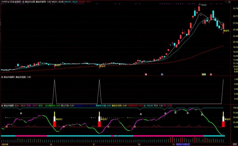Image resolution: width=238 pixels, height=146 pixels.
Task: Click the 买: 10.00 readout
Action: 168,106
